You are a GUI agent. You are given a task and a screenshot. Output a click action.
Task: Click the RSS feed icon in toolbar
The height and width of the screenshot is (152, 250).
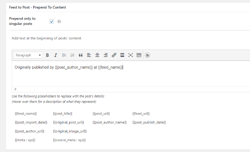coord(148,55)
